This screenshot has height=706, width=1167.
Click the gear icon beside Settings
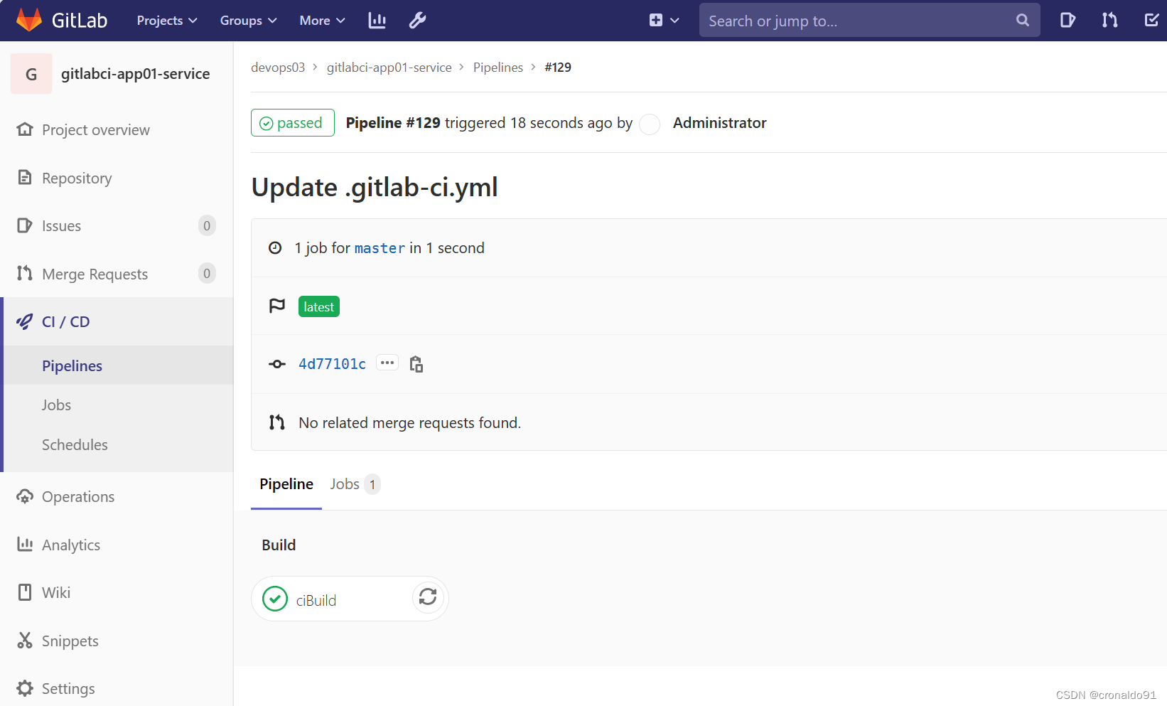[25, 688]
